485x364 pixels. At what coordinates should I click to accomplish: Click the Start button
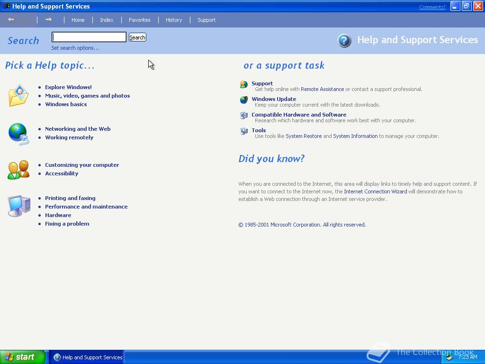23,357
